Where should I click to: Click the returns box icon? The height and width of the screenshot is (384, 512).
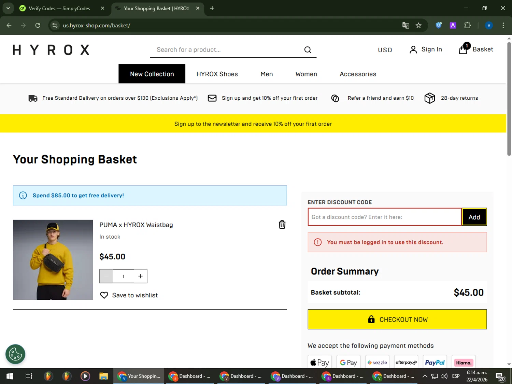click(x=429, y=98)
